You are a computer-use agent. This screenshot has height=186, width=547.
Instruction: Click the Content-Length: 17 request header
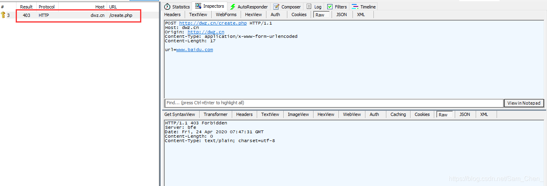[190, 41]
